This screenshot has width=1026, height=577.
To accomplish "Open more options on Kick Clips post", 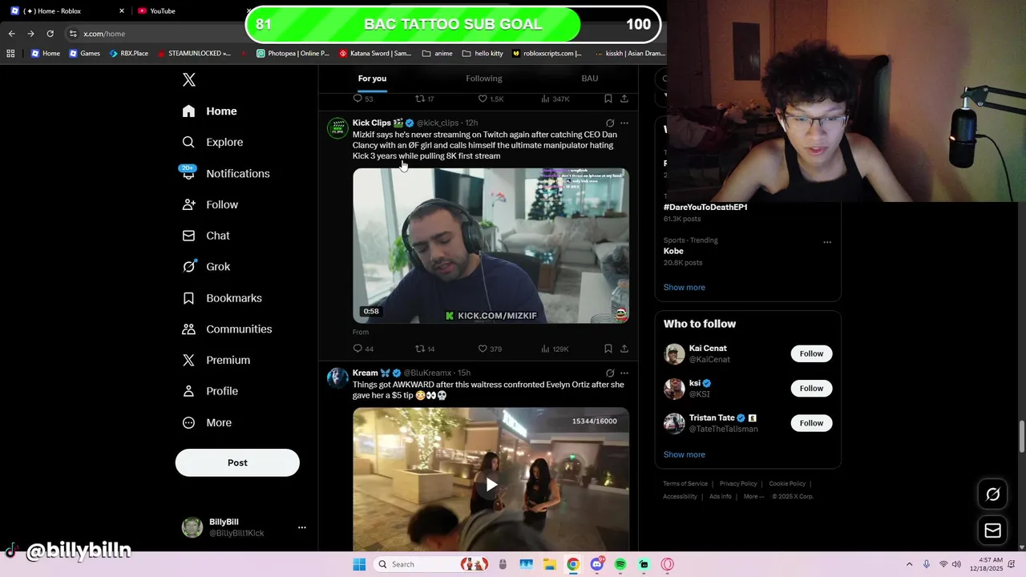I will click(x=624, y=123).
